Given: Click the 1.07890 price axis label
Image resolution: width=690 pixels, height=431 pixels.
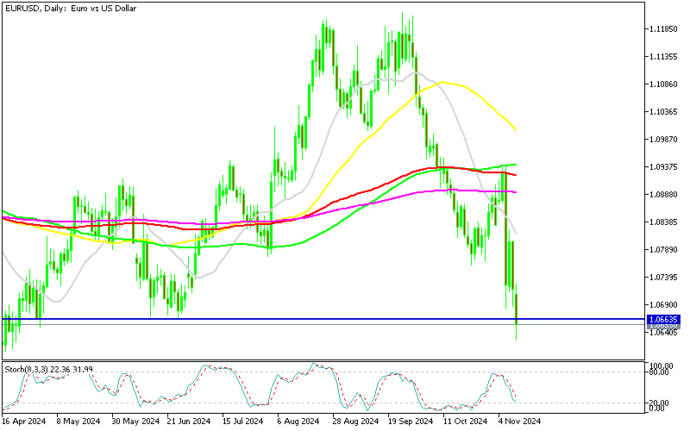Looking at the screenshot, I should pos(664,250).
